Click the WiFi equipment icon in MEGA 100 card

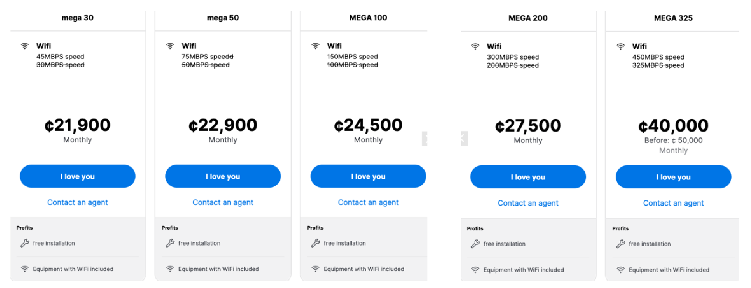tap(316, 269)
